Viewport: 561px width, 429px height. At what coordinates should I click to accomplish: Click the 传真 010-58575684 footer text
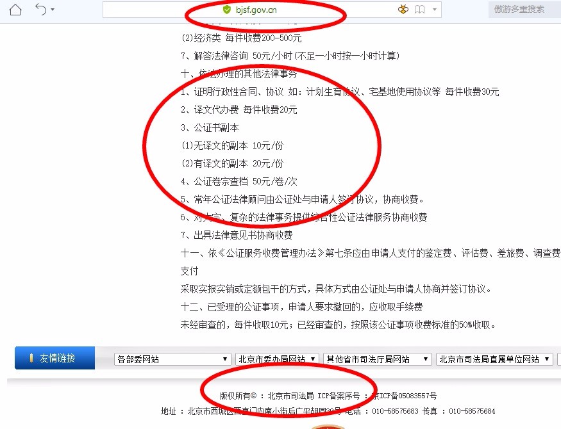(459, 411)
